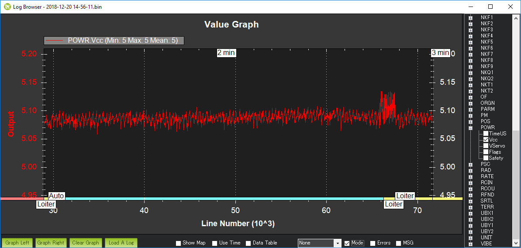The width and height of the screenshot is (521, 248).
Task: Enable the Use Time checkbox
Action: pyautogui.click(x=215, y=243)
